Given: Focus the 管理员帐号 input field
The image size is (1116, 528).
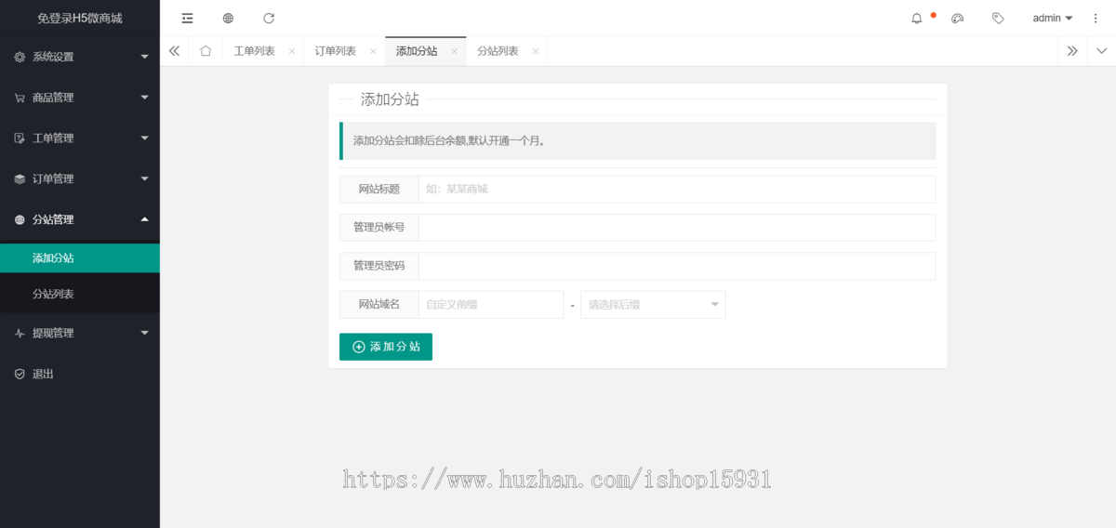Looking at the screenshot, I should point(676,228).
